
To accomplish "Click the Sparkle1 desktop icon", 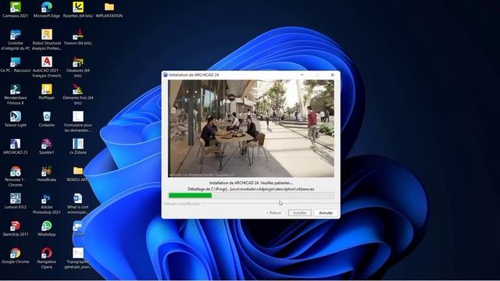I will [47, 147].
